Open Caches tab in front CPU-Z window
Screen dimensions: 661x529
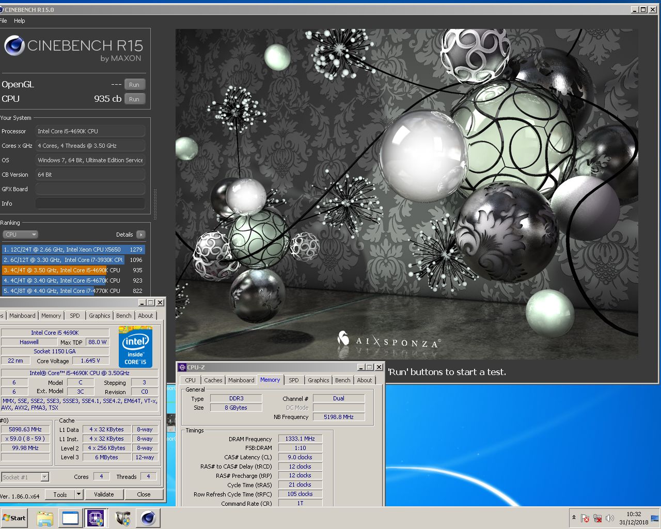pos(213,380)
